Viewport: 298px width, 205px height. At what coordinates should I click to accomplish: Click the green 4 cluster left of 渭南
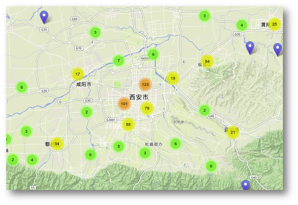[242, 25]
